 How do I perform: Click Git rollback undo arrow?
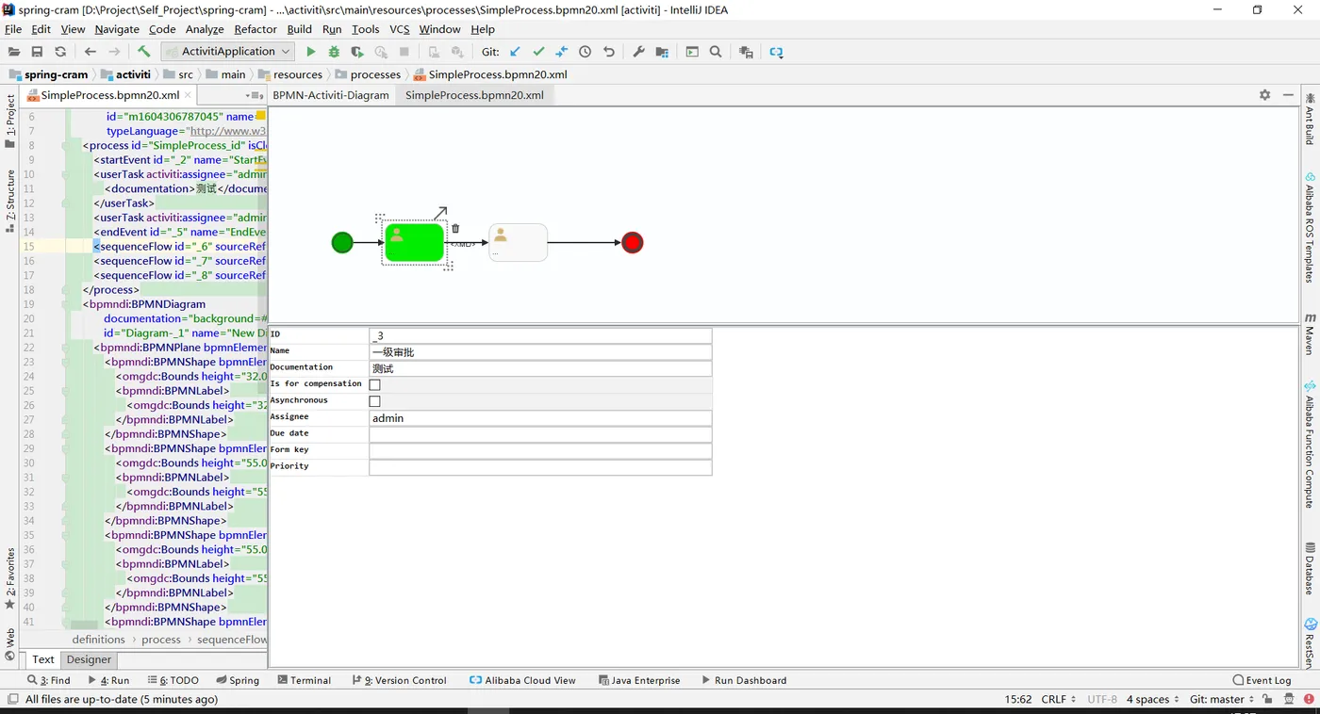(609, 52)
